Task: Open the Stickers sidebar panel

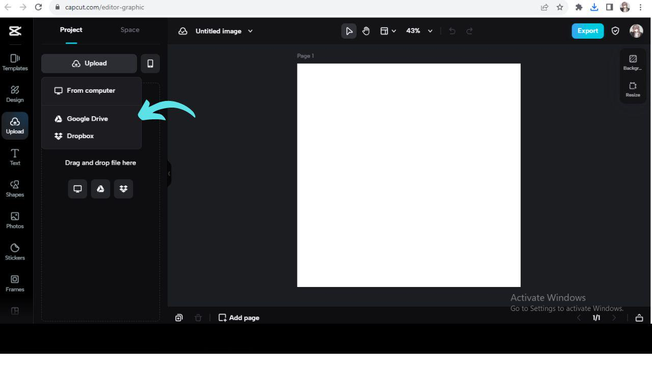Action: coord(15,252)
